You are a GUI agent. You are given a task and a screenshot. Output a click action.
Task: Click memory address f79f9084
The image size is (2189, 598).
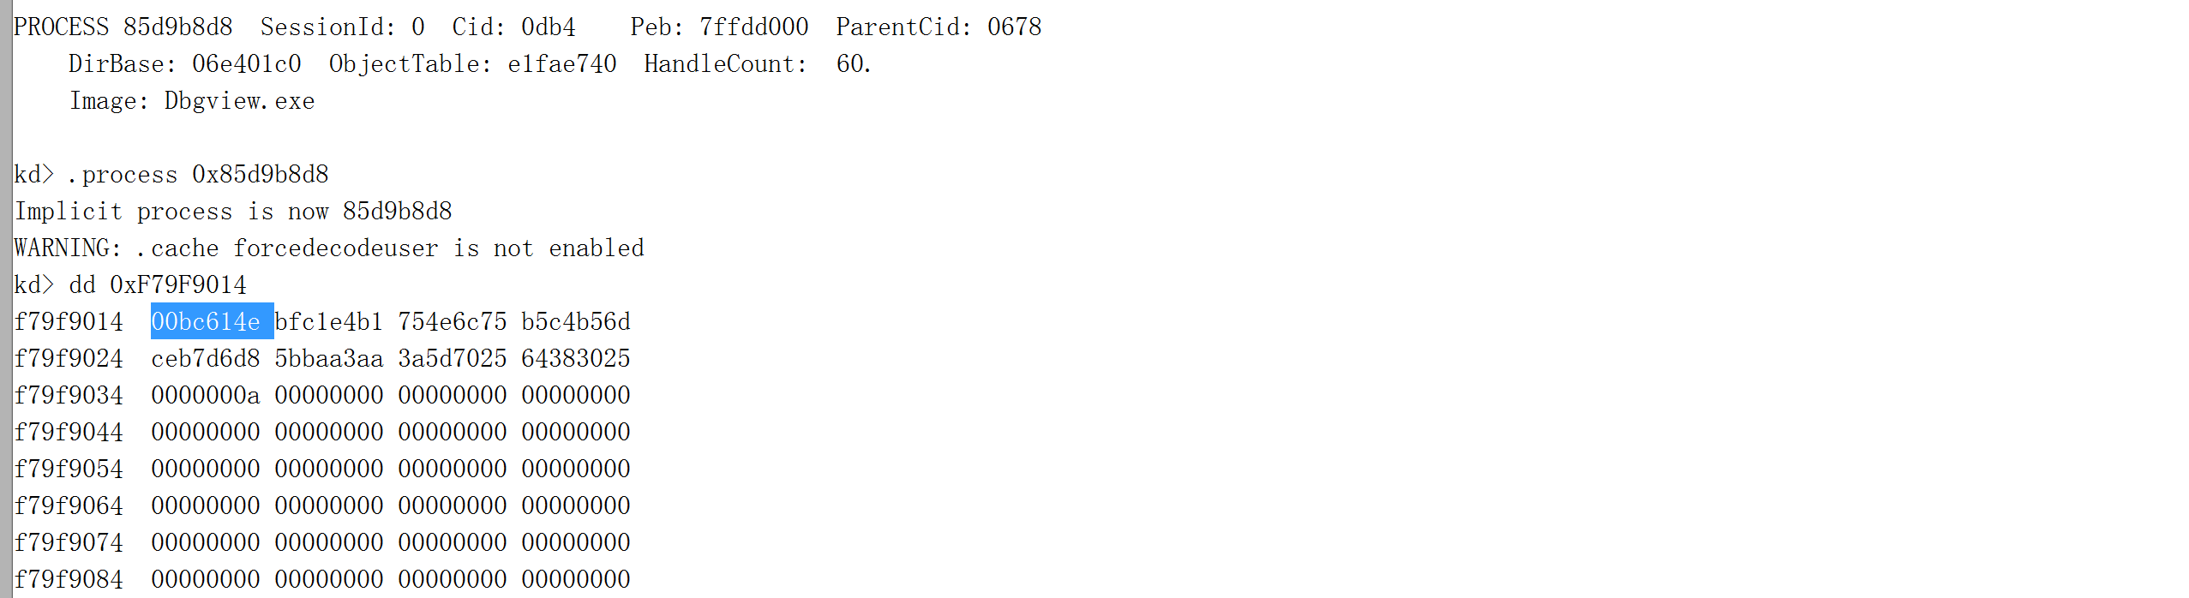click(x=69, y=580)
